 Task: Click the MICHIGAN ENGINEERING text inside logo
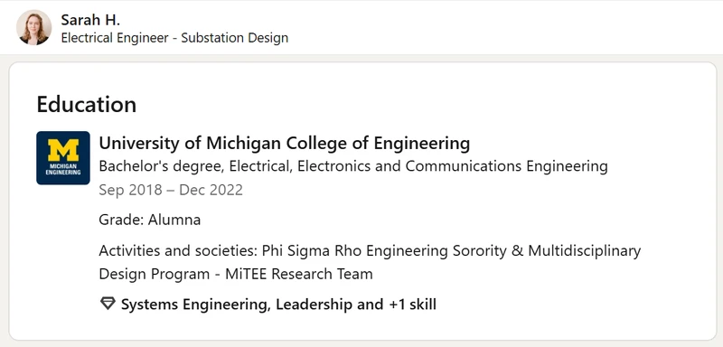point(63,170)
